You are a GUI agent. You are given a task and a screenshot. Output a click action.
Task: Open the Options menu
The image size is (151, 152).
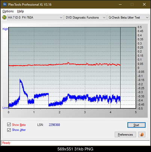coord(8,11)
